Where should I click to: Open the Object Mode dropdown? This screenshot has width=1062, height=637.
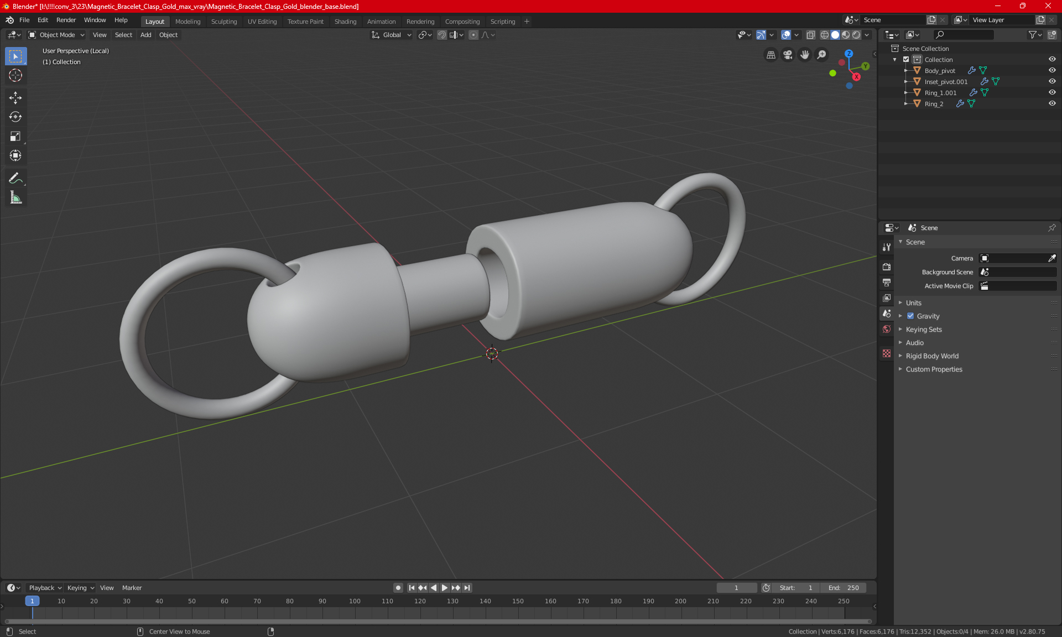(56, 35)
